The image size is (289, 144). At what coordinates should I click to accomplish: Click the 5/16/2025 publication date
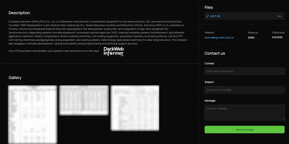click(277, 37)
